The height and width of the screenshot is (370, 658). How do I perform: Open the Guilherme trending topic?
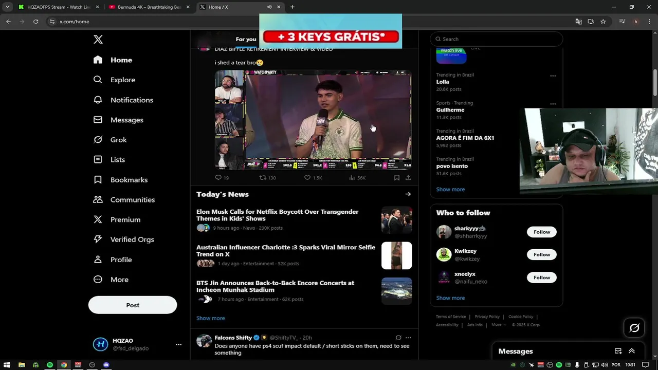click(x=450, y=110)
